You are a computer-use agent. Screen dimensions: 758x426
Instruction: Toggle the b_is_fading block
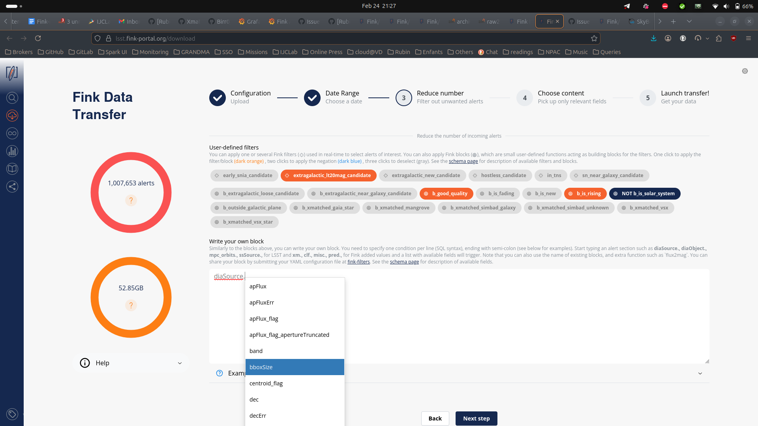(x=497, y=194)
